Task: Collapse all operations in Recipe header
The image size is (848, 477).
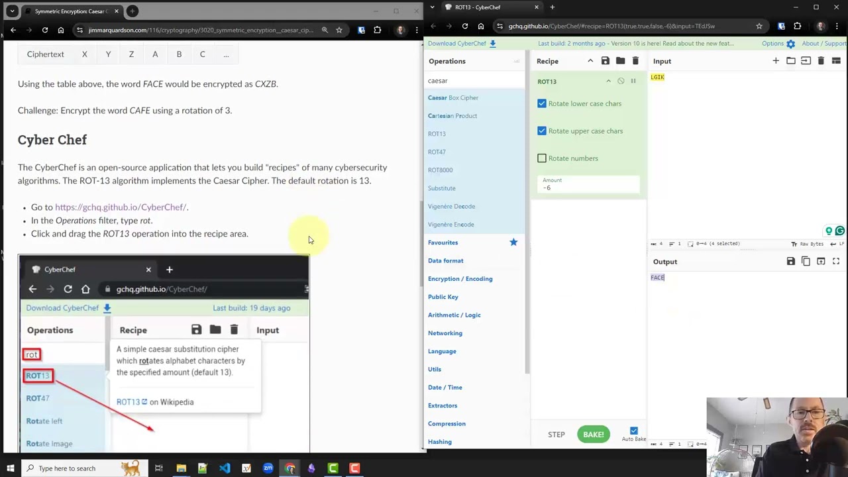Action: [590, 61]
